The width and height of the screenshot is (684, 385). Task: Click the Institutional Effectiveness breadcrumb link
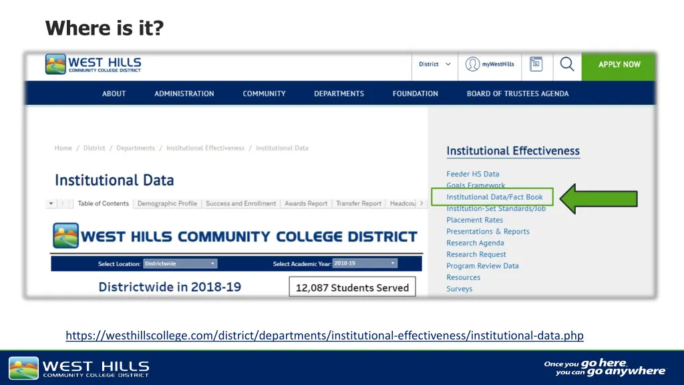pyautogui.click(x=206, y=148)
